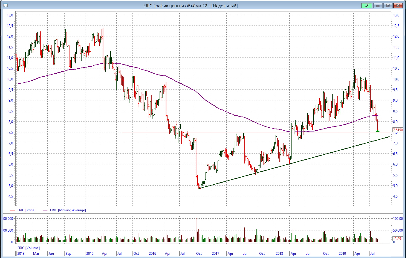Viewport: 406px width, 258px height.
Task: Select the volume value tag 13 851
Action: [398, 239]
